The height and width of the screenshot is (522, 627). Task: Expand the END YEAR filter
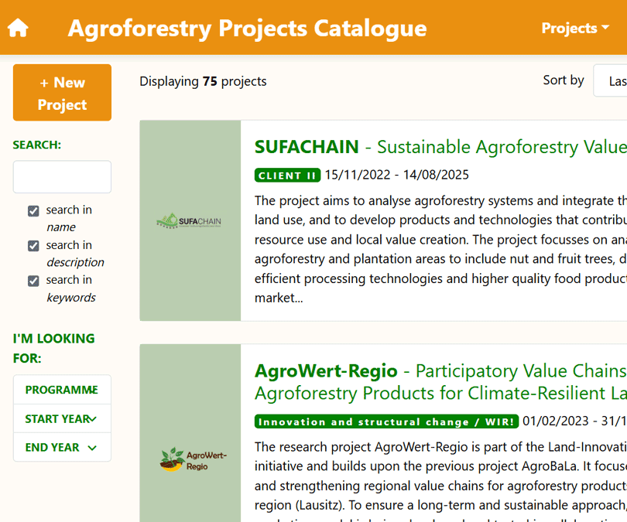[x=62, y=447]
